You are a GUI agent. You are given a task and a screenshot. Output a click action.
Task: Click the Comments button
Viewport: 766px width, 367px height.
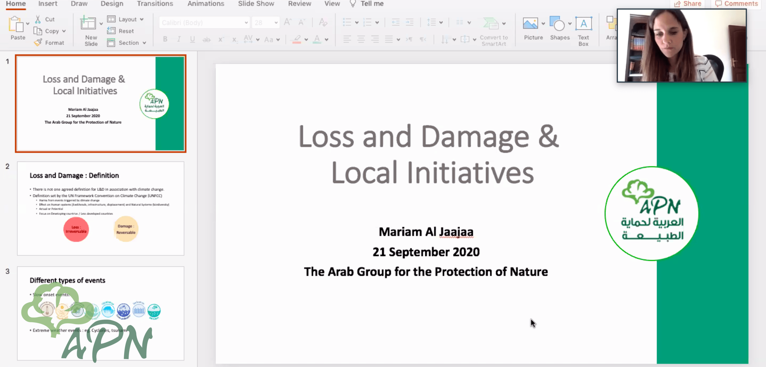(x=736, y=3)
